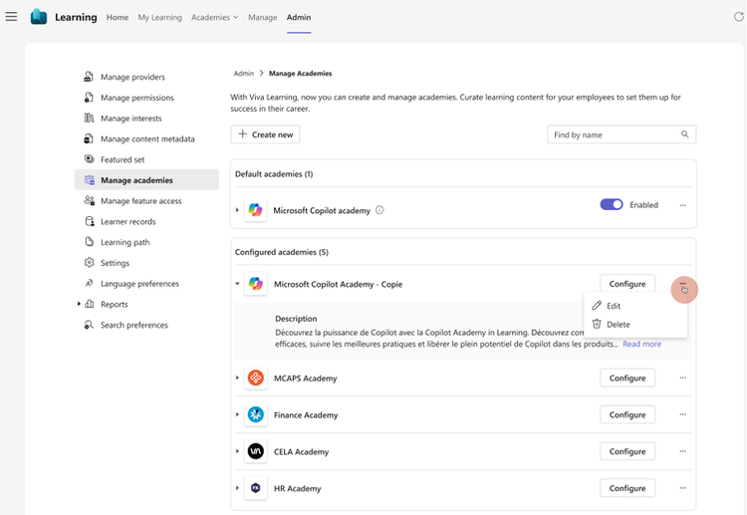This screenshot has height=515, width=747.
Task: Switch to the My Learning tab
Action: pyautogui.click(x=159, y=17)
